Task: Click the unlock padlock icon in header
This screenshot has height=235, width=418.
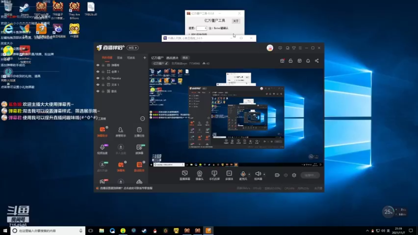Action: pos(291,61)
